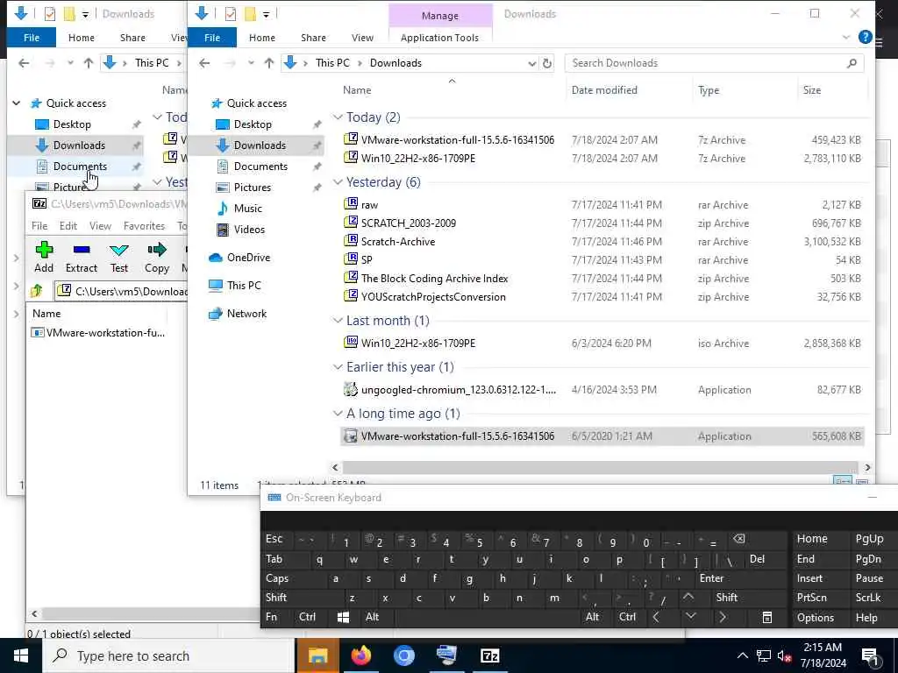Click PrtScn key on On-Screen Keyboard
898x673 pixels.
(811, 598)
